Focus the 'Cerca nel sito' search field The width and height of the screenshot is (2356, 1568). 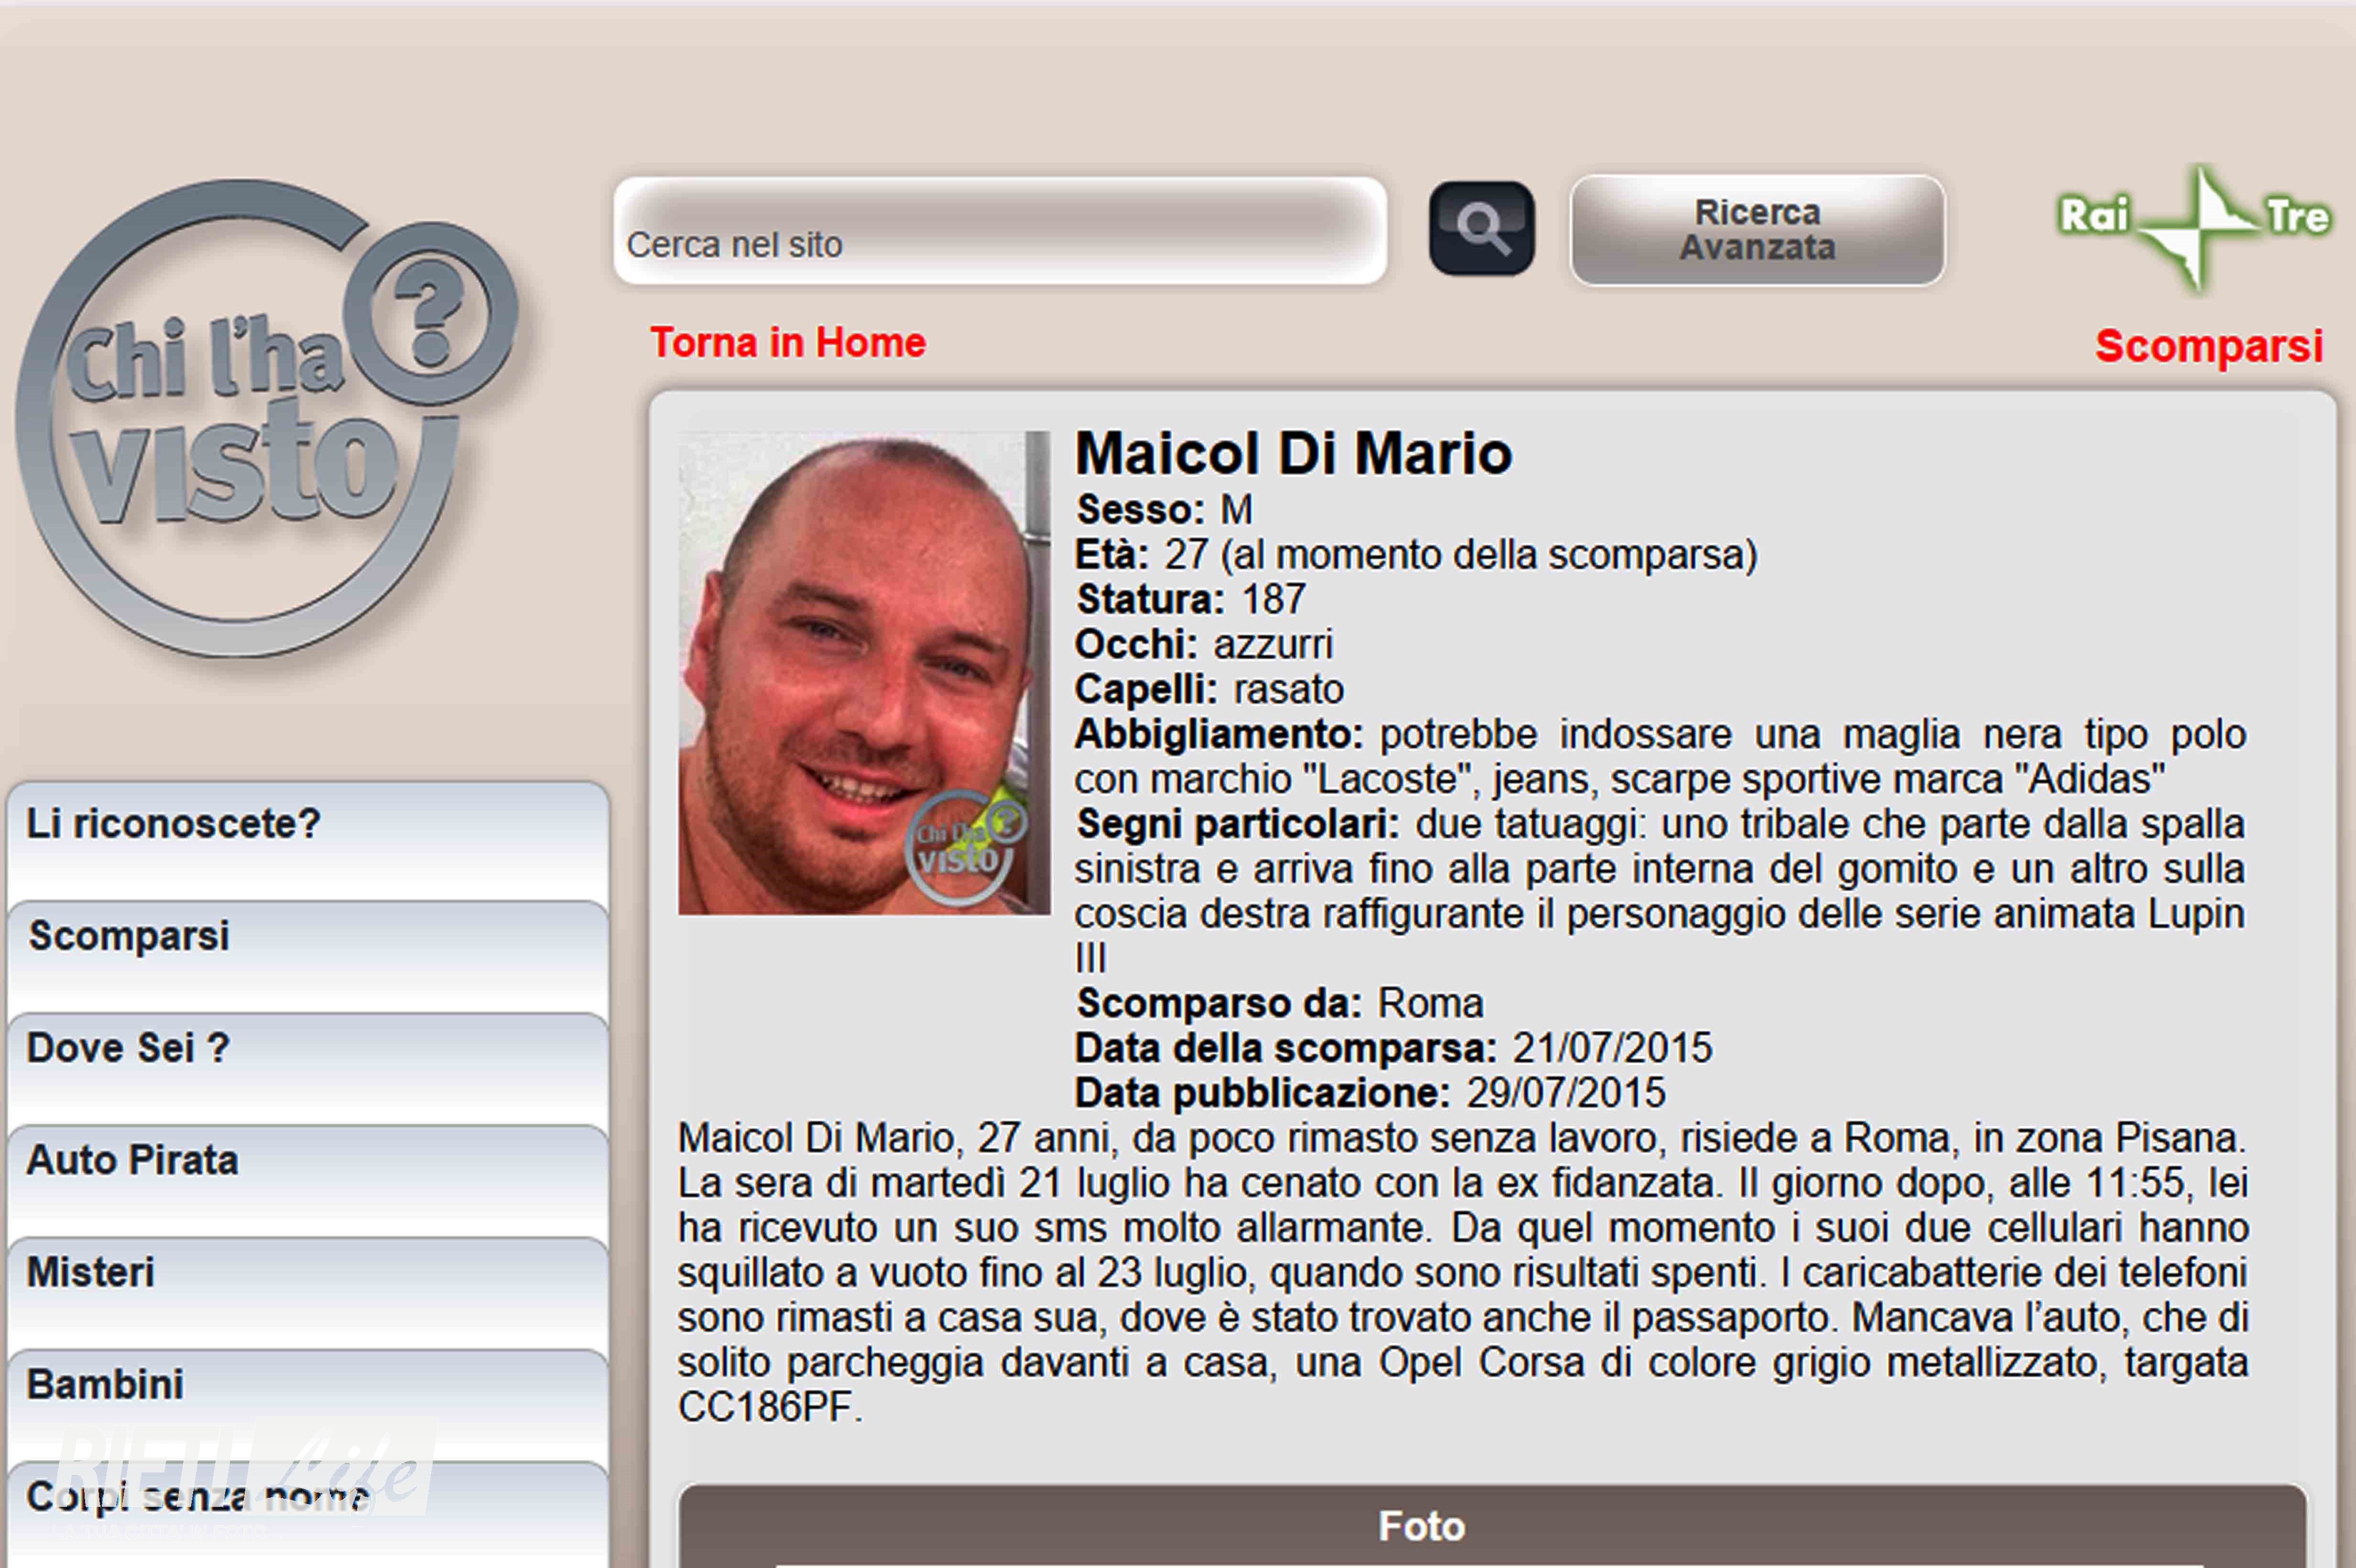coord(1000,231)
